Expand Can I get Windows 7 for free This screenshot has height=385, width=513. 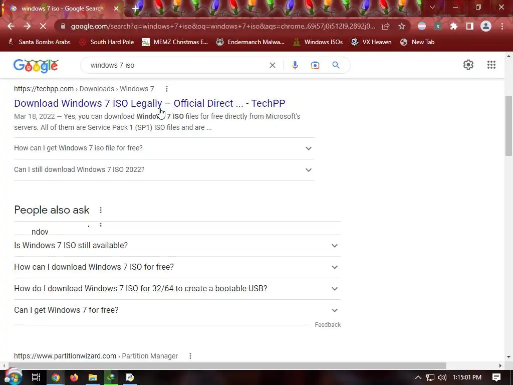[x=177, y=310]
